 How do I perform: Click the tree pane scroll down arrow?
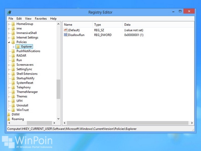[x=58, y=119]
